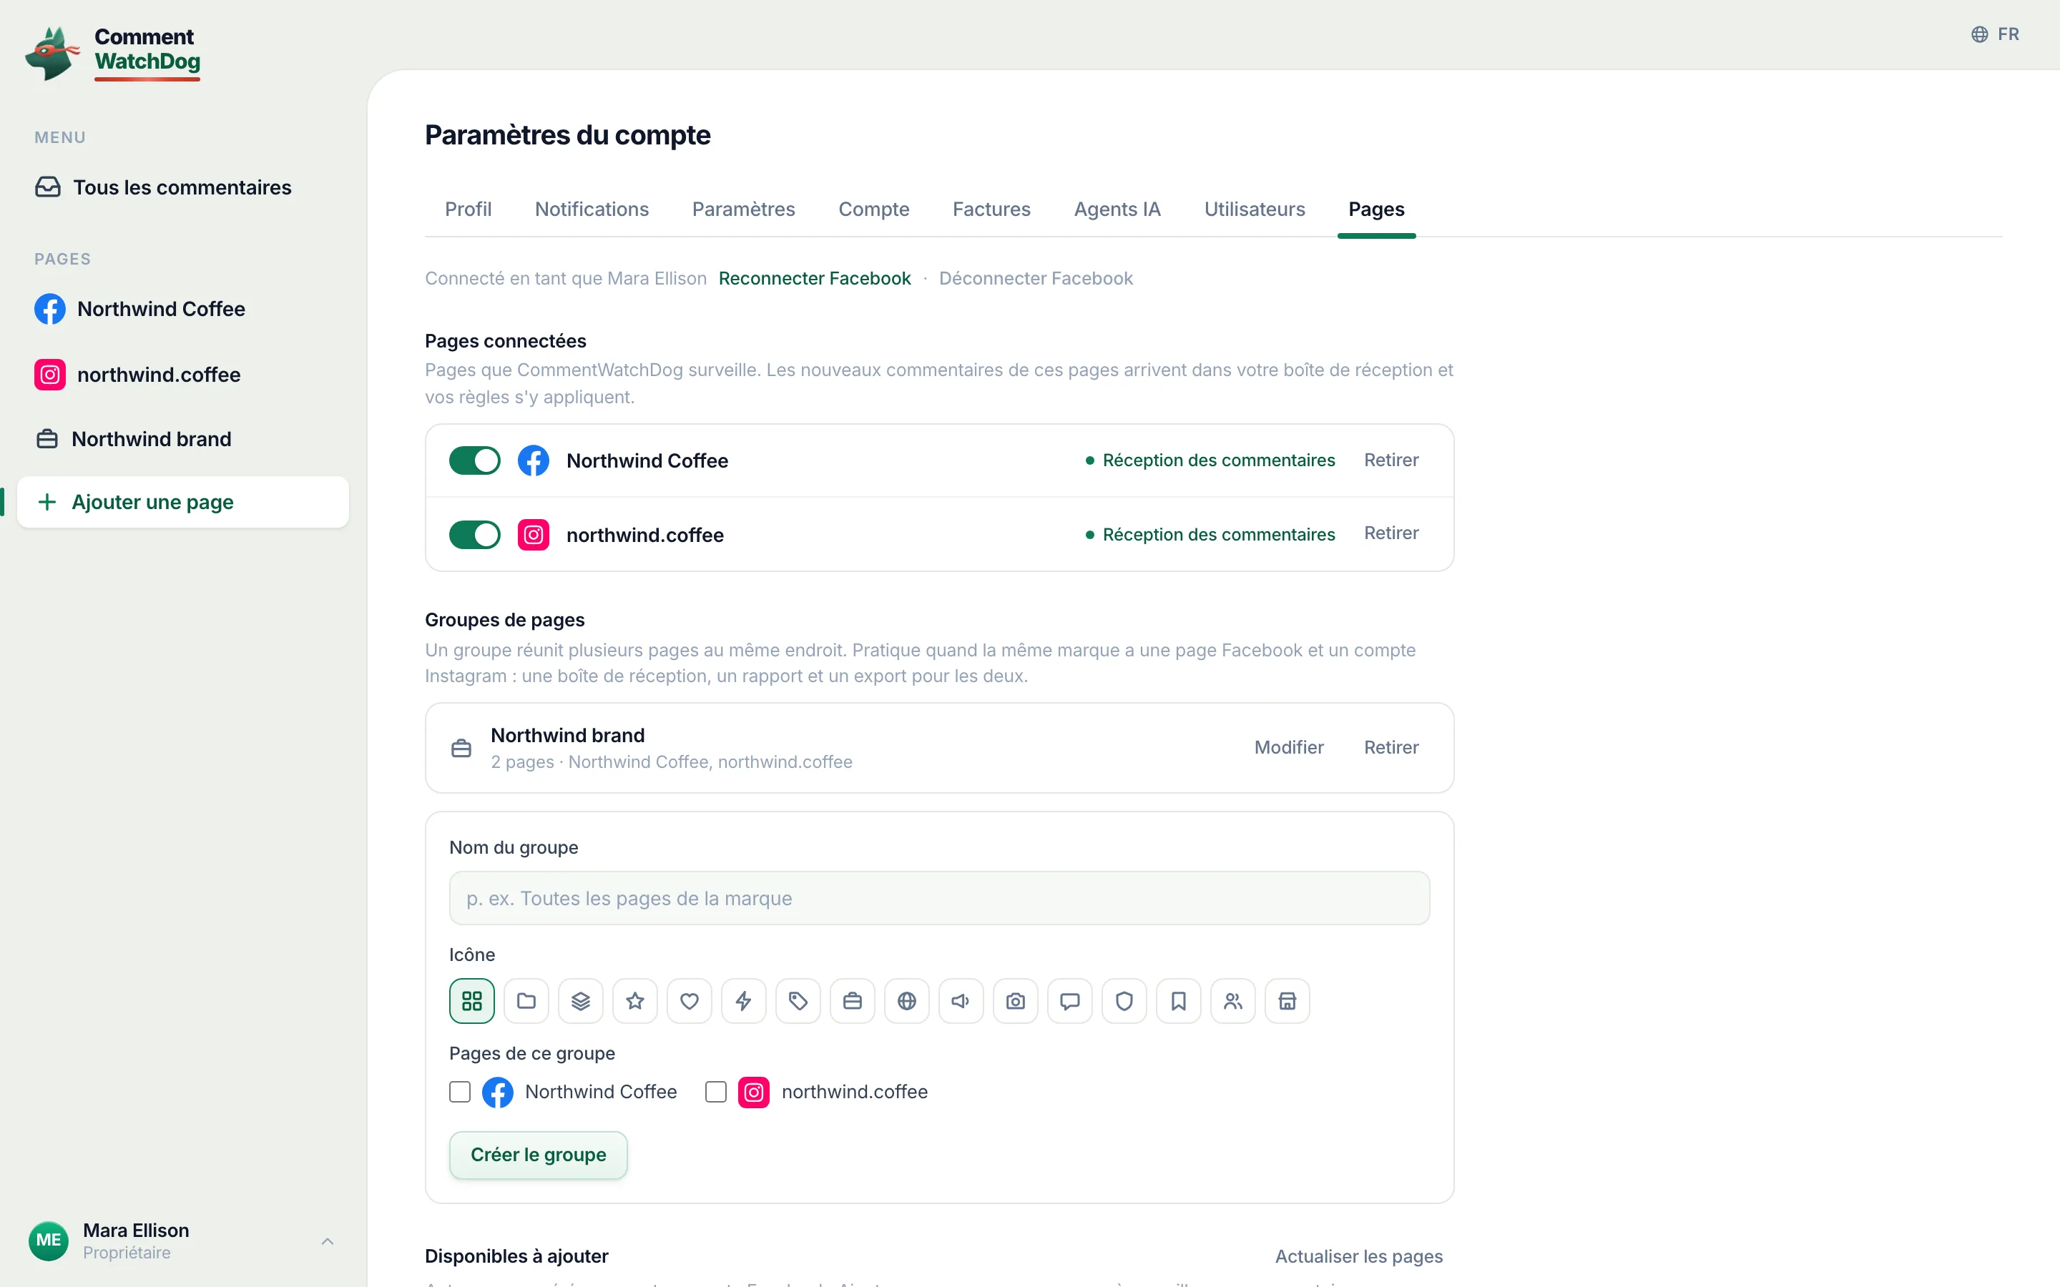Screen dimensions: 2060x1287
Task: Go to the Paramètres tab
Action: point(743,209)
